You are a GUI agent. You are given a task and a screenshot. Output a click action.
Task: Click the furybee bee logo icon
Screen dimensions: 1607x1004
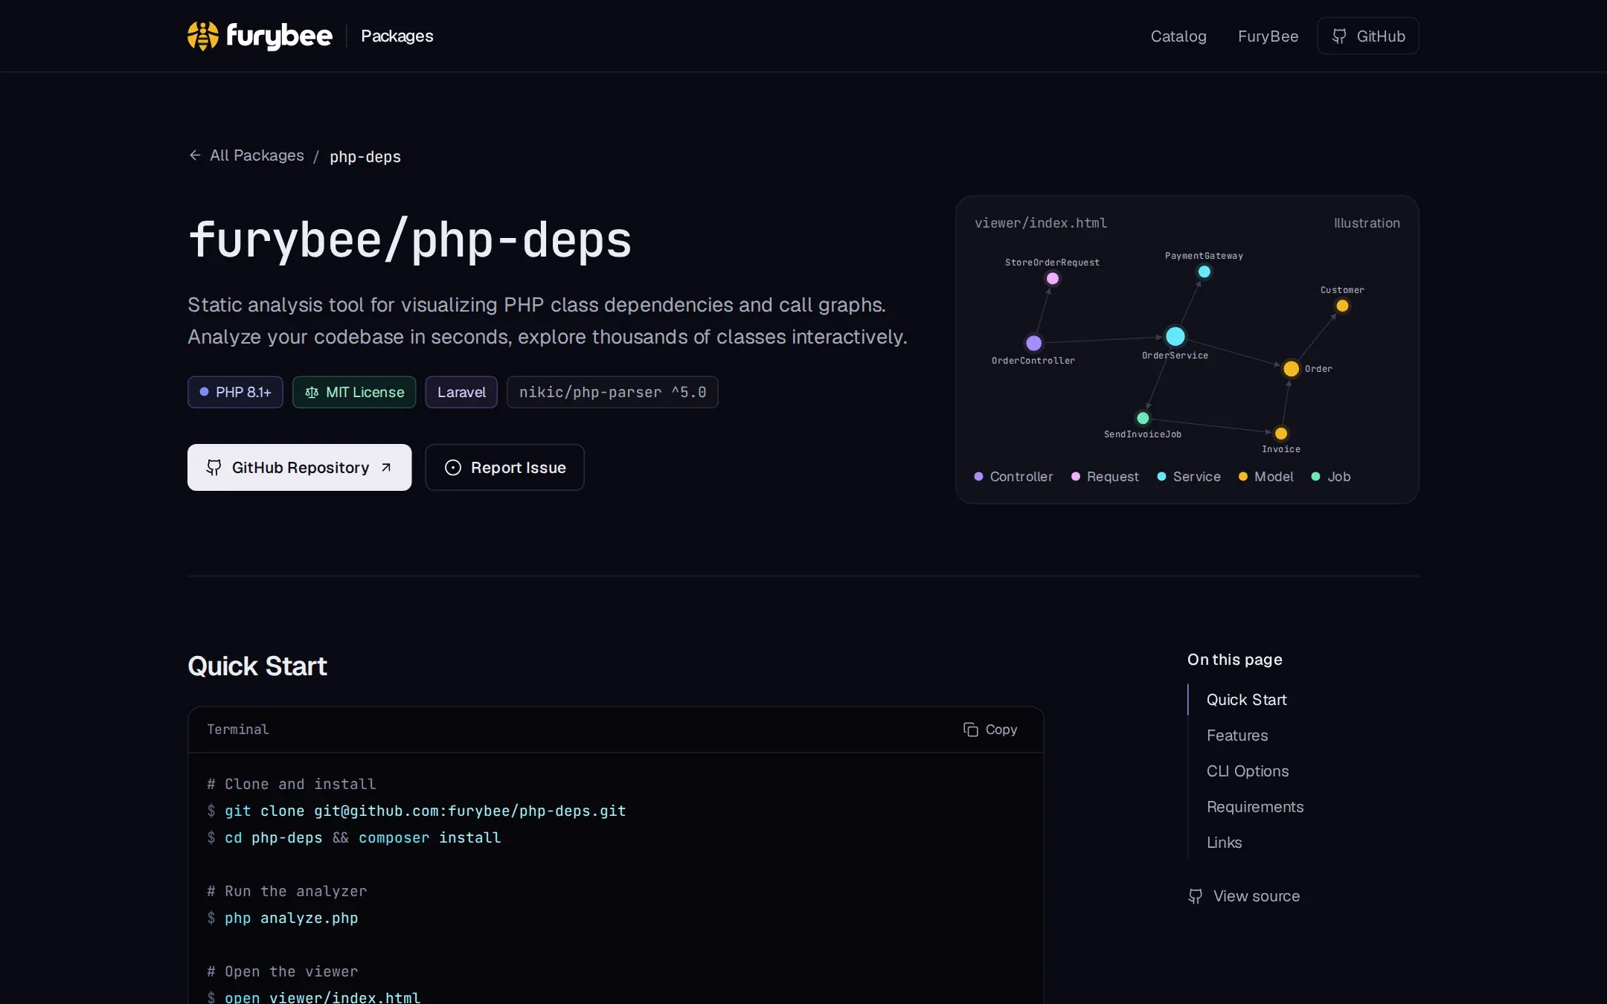click(202, 36)
